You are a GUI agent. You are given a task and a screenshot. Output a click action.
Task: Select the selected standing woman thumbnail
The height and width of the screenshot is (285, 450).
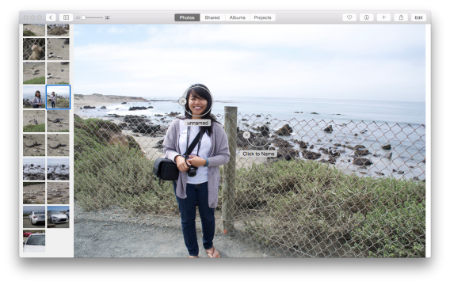pyautogui.click(x=58, y=97)
